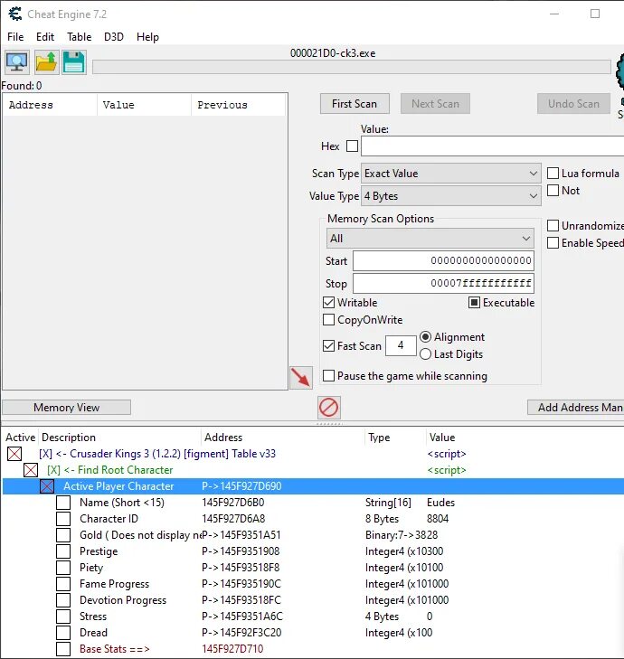Screen dimensions: 624x659
Task: Open the File menu
Action: [15, 37]
